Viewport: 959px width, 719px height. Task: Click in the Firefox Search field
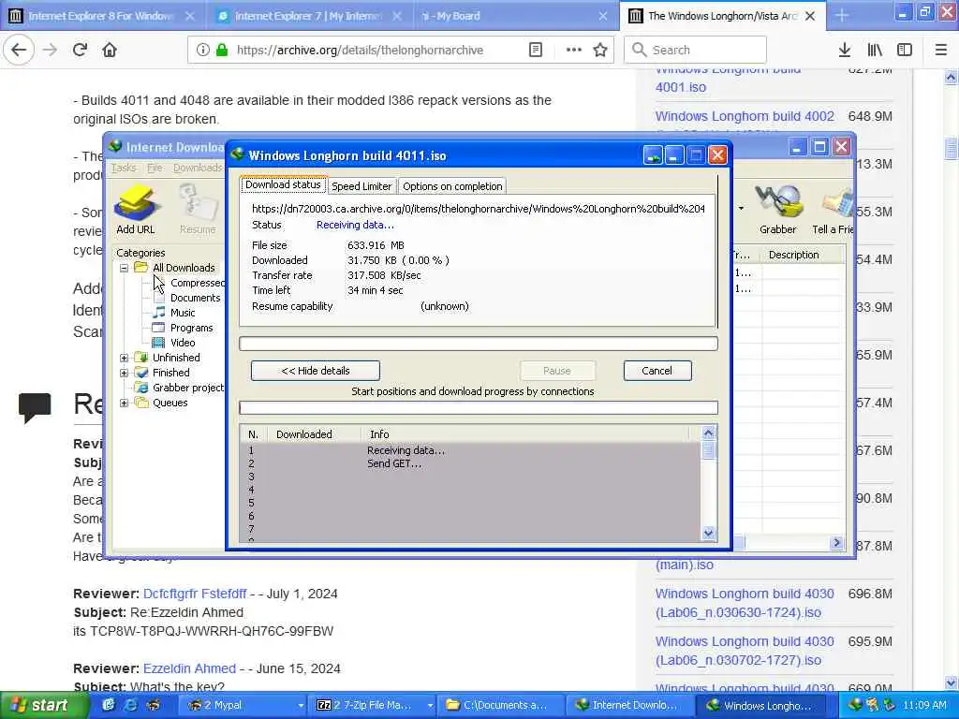(x=696, y=50)
